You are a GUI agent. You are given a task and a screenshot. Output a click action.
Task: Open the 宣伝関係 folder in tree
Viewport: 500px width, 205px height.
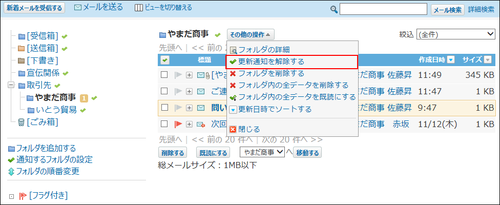[x=43, y=73]
